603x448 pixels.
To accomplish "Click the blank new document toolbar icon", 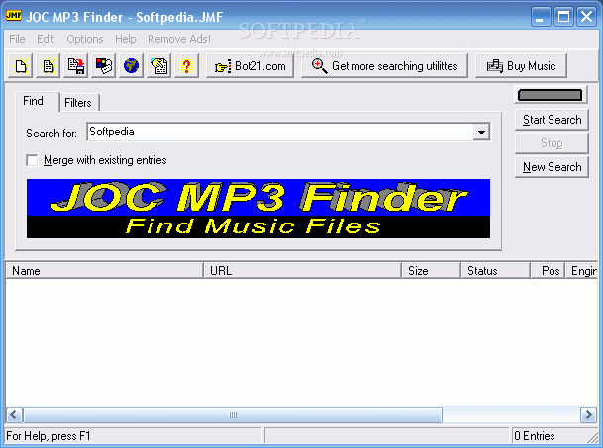I will pos(21,66).
